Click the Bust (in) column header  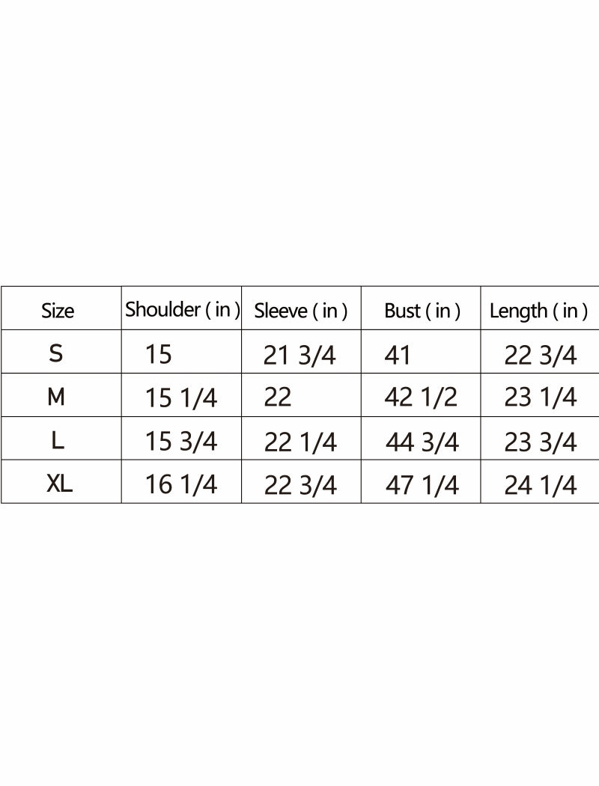coord(422,311)
